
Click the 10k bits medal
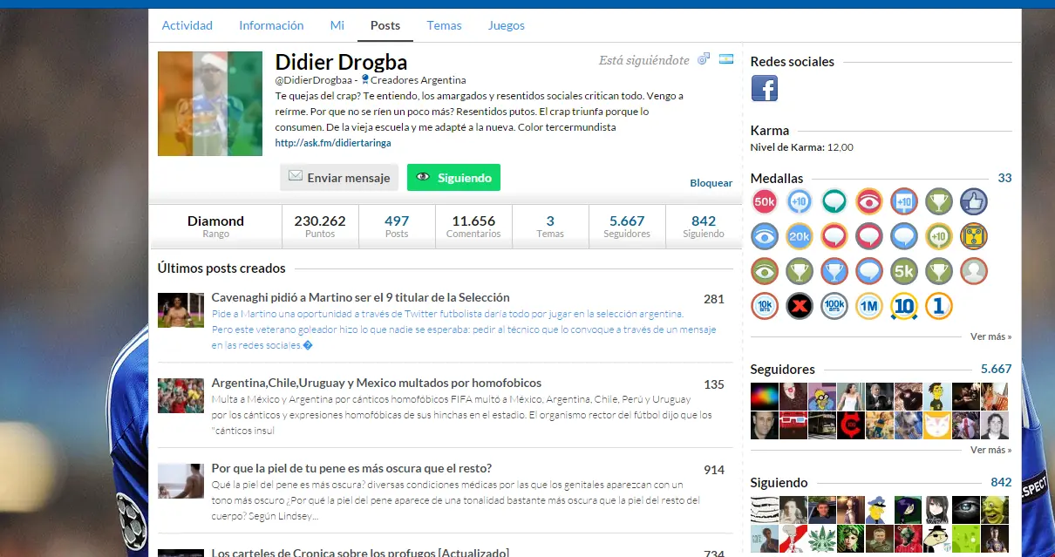(x=765, y=306)
